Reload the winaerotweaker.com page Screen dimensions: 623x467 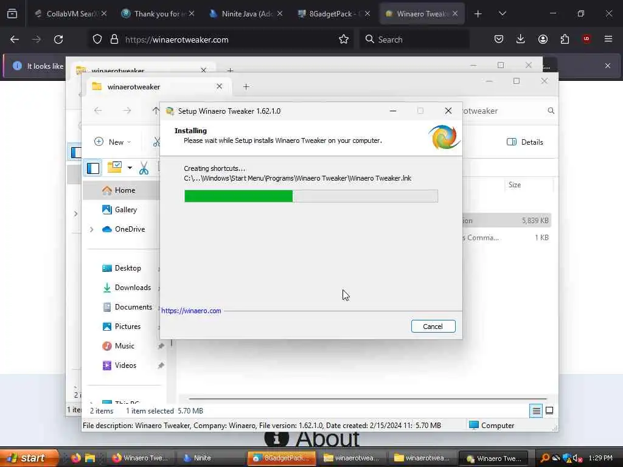58,40
